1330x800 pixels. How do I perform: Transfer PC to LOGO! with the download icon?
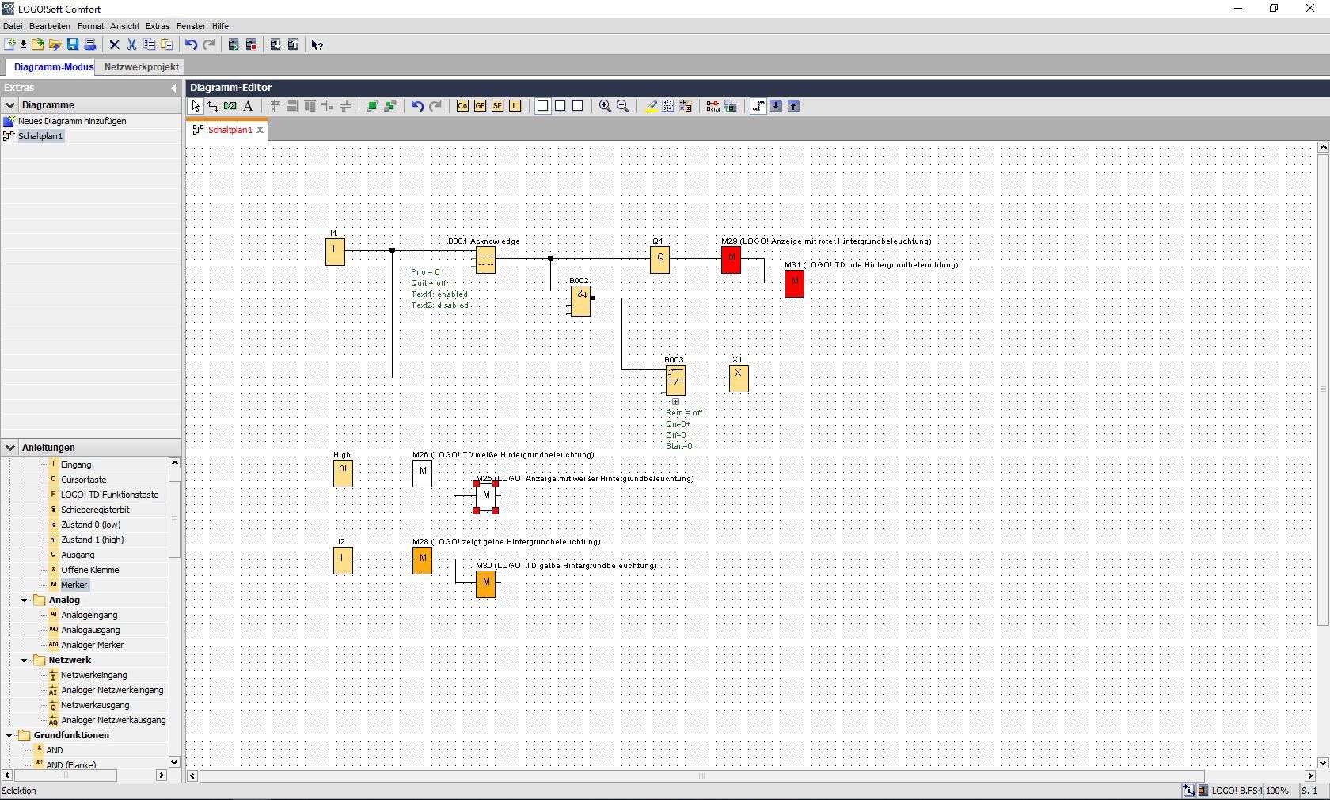(x=275, y=44)
